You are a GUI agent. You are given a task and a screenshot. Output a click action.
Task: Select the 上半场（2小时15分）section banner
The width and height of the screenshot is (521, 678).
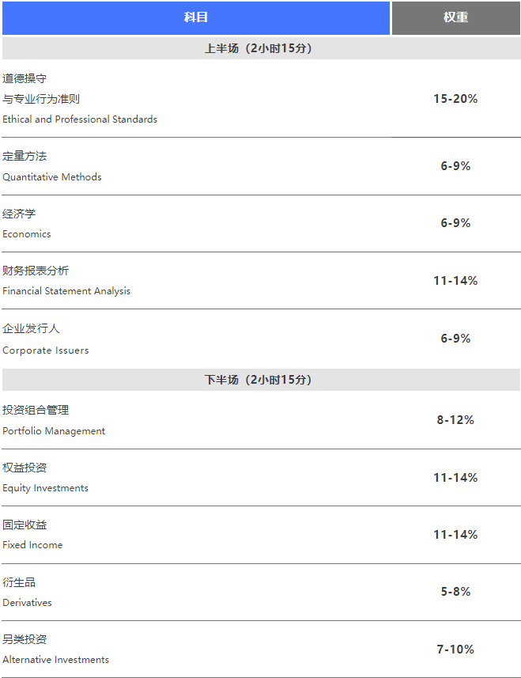261,48
